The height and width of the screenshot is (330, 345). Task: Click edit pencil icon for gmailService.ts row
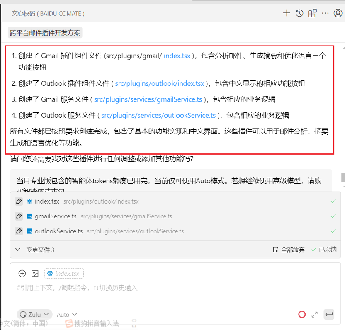(19, 216)
